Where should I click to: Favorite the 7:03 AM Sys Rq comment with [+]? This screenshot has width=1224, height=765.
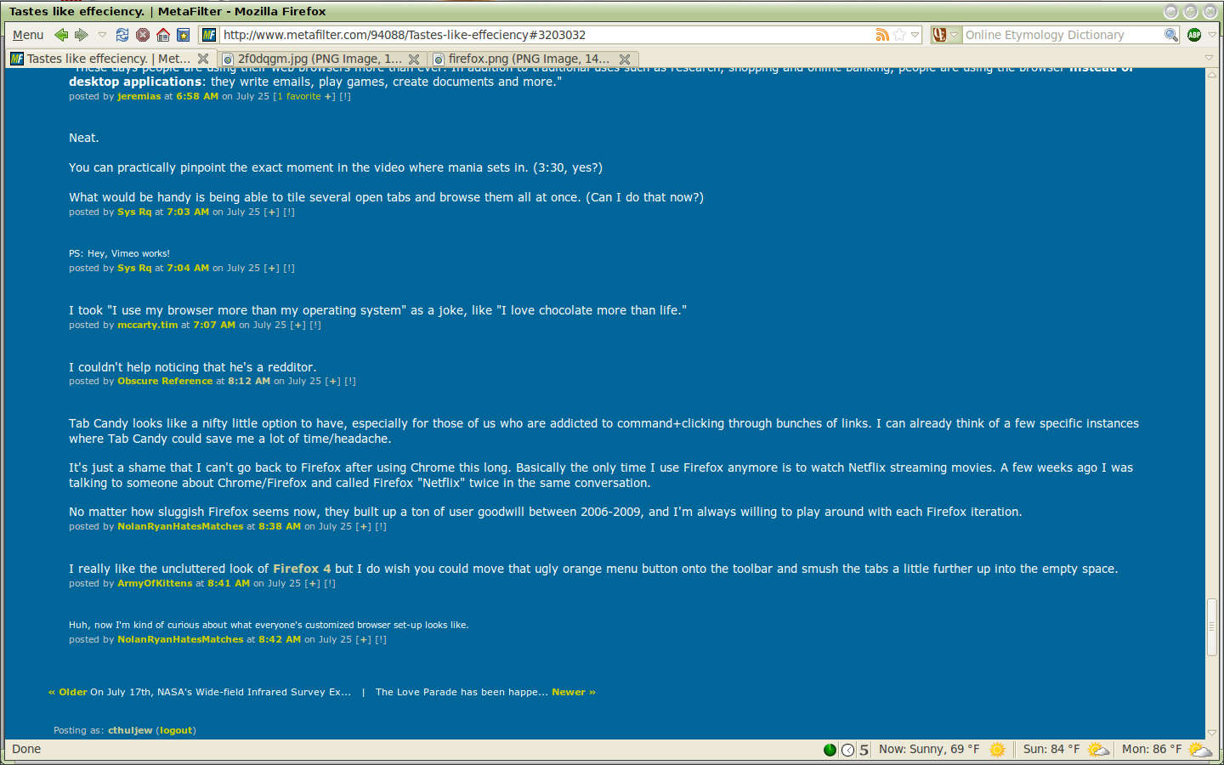(272, 212)
